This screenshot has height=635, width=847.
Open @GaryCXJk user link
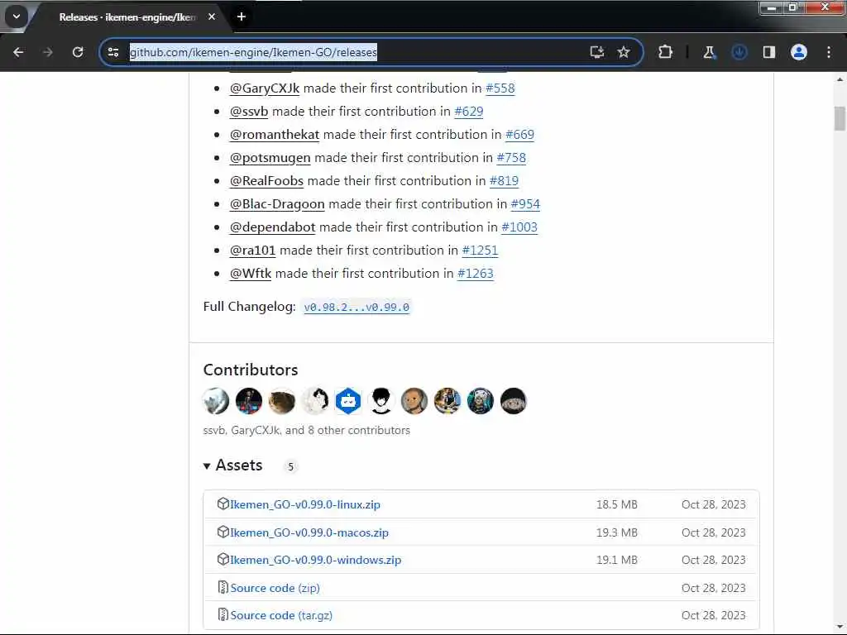point(264,88)
